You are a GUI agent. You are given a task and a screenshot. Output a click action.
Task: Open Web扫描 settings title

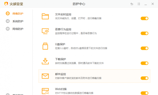(x=61, y=89)
